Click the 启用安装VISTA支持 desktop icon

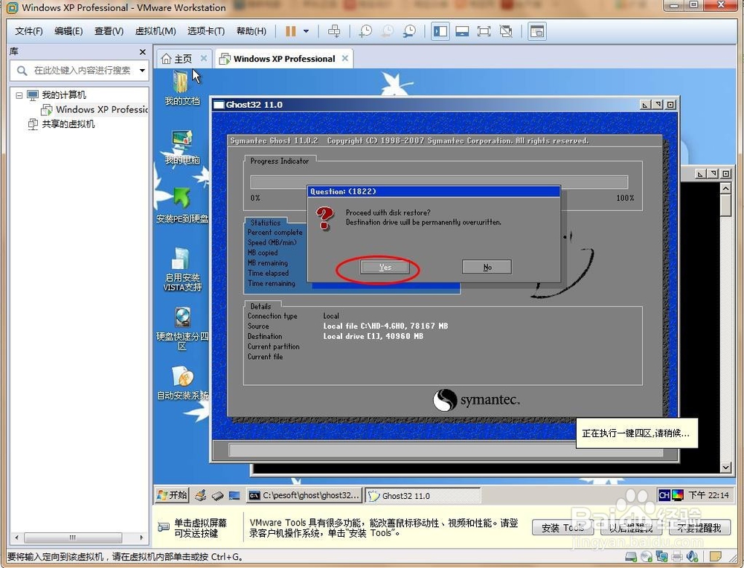point(182,269)
